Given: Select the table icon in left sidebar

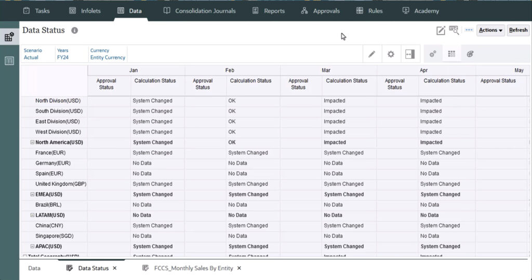Looking at the screenshot, I should [9, 61].
